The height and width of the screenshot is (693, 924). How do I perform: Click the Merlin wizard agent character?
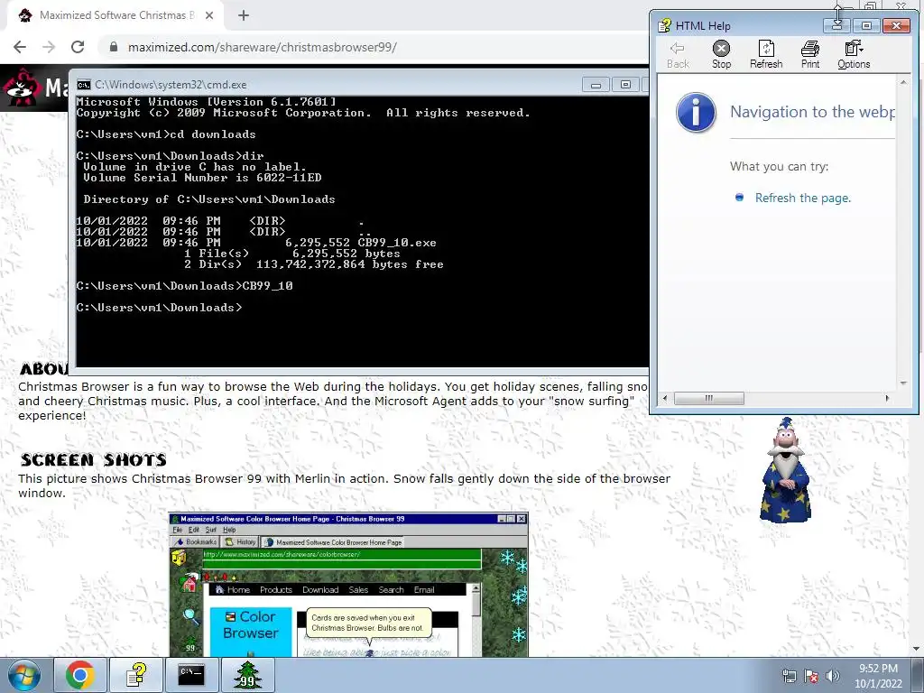(786, 470)
